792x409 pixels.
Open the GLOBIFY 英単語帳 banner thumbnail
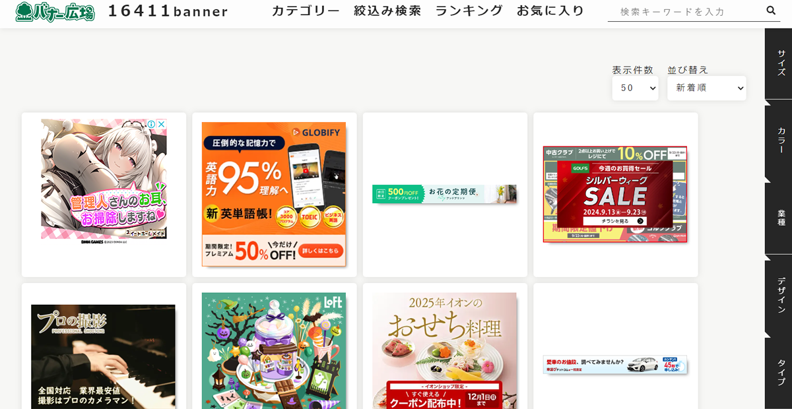point(274,194)
